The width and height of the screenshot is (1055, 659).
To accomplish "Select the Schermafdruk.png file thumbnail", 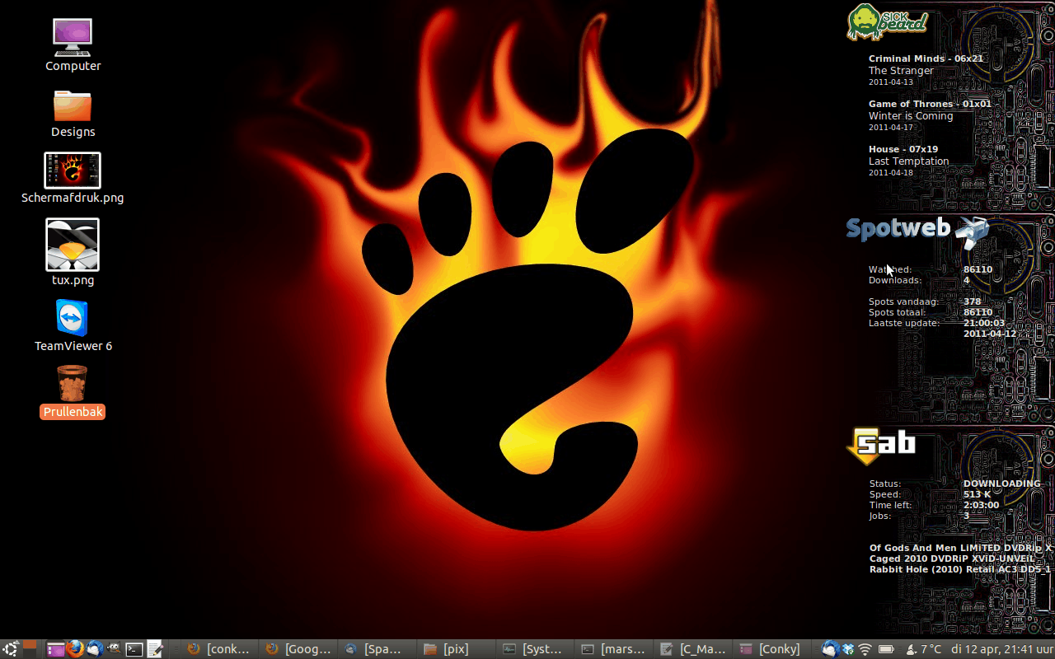I will [73, 171].
